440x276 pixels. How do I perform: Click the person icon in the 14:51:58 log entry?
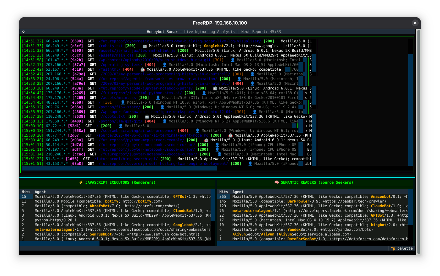pos(233,60)
